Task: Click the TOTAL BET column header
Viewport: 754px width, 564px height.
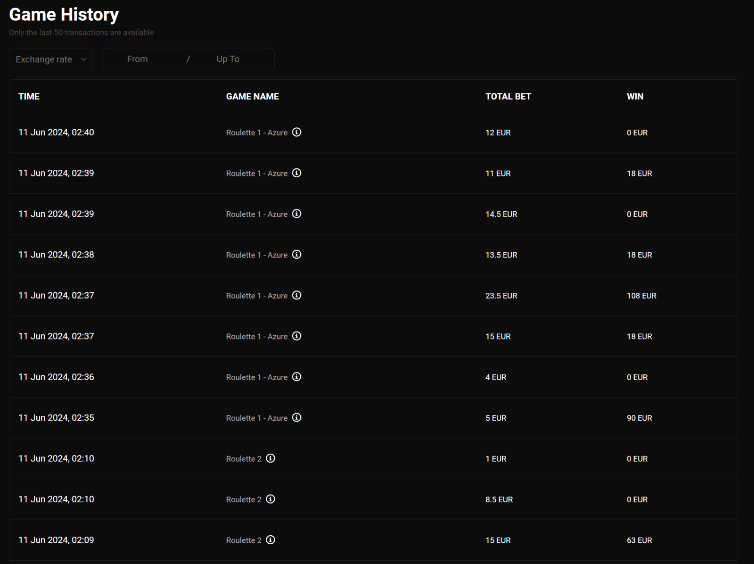Action: (508, 96)
